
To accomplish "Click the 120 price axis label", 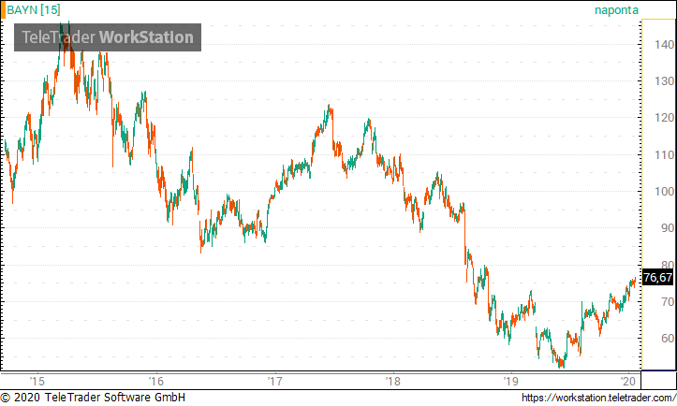I will (x=665, y=118).
